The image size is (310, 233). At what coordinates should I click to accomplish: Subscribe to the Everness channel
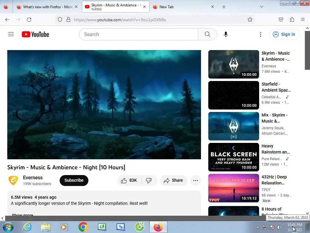point(74,180)
